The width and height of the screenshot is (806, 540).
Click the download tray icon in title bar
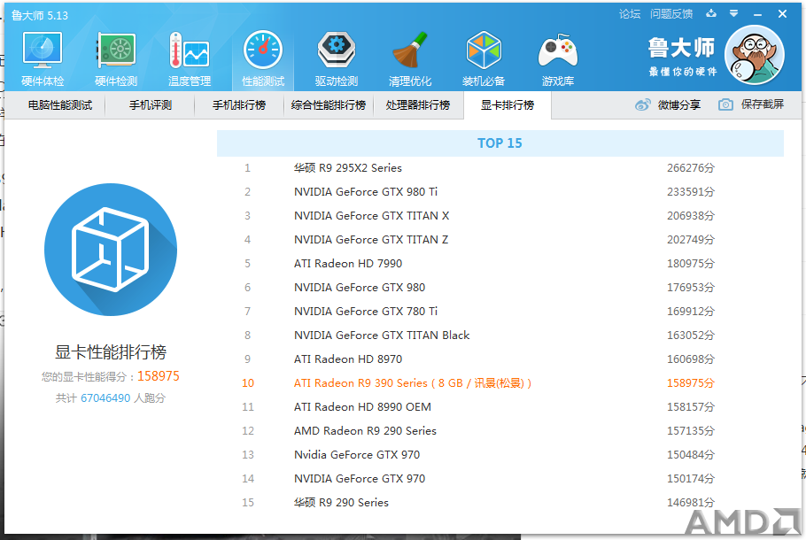[711, 13]
